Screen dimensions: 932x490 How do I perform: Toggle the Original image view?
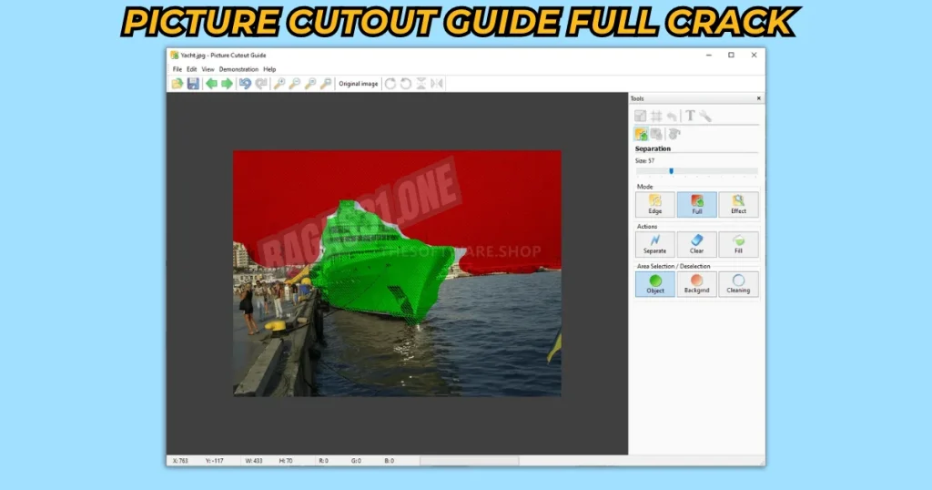[359, 84]
